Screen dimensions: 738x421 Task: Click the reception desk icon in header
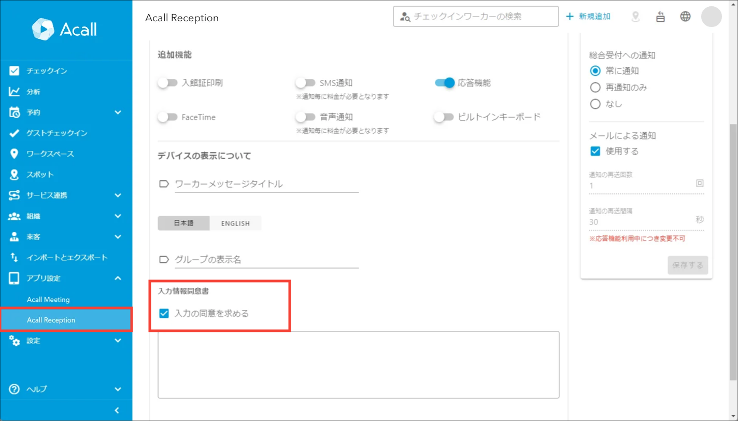(x=660, y=17)
